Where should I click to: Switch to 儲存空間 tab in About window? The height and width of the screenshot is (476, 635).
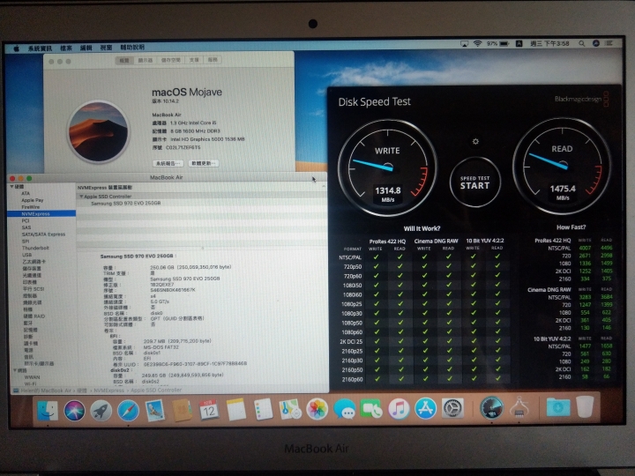click(171, 60)
